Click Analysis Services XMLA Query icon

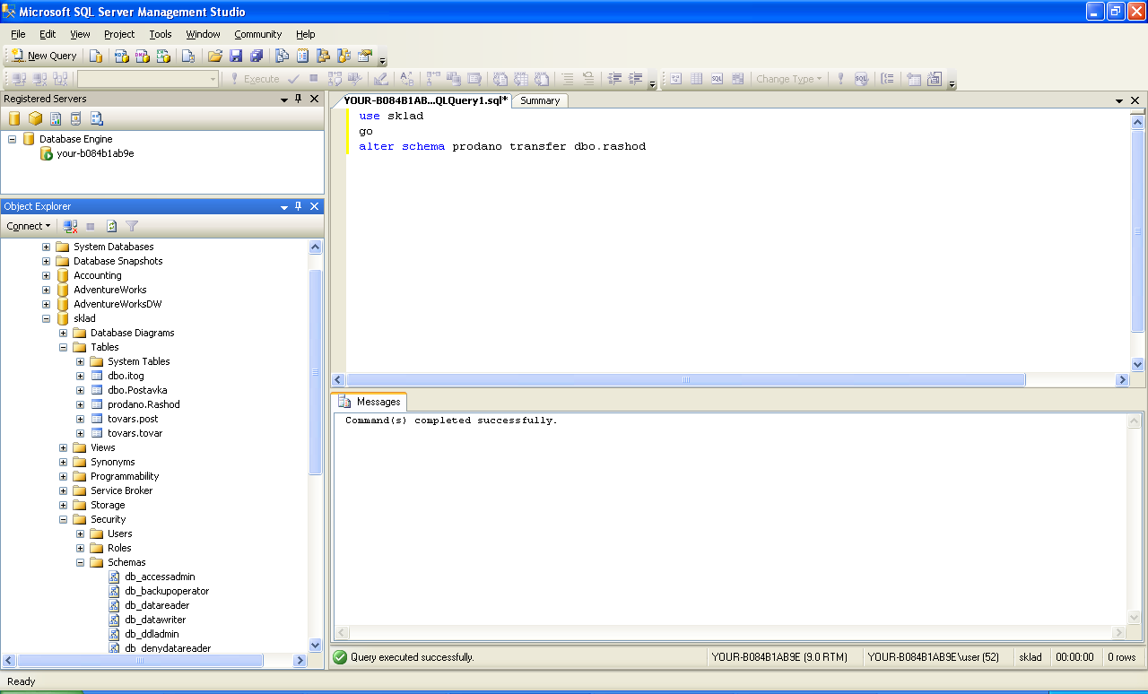[x=163, y=56]
